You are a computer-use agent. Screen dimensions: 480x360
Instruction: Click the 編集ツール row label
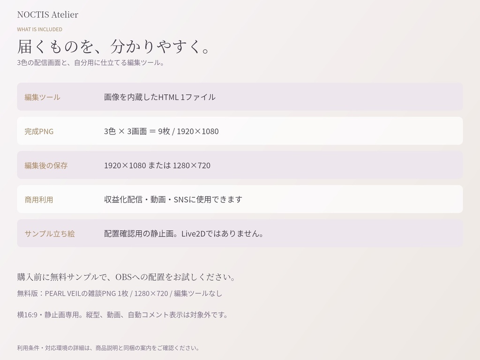tap(42, 97)
